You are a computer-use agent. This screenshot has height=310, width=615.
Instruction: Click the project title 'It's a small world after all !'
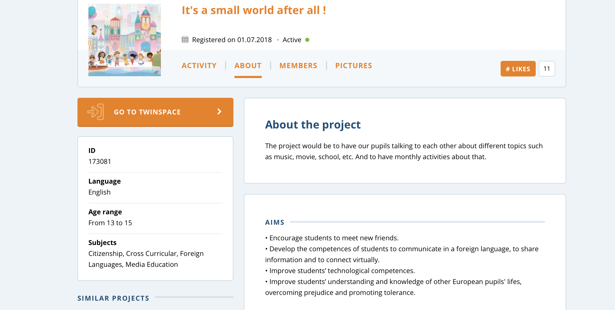point(254,10)
